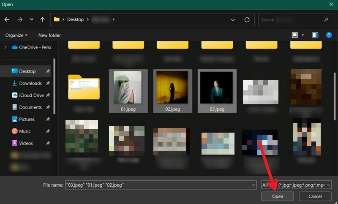Expand the address bar history dropdown
This screenshot has height=204, width=338.
233,19
